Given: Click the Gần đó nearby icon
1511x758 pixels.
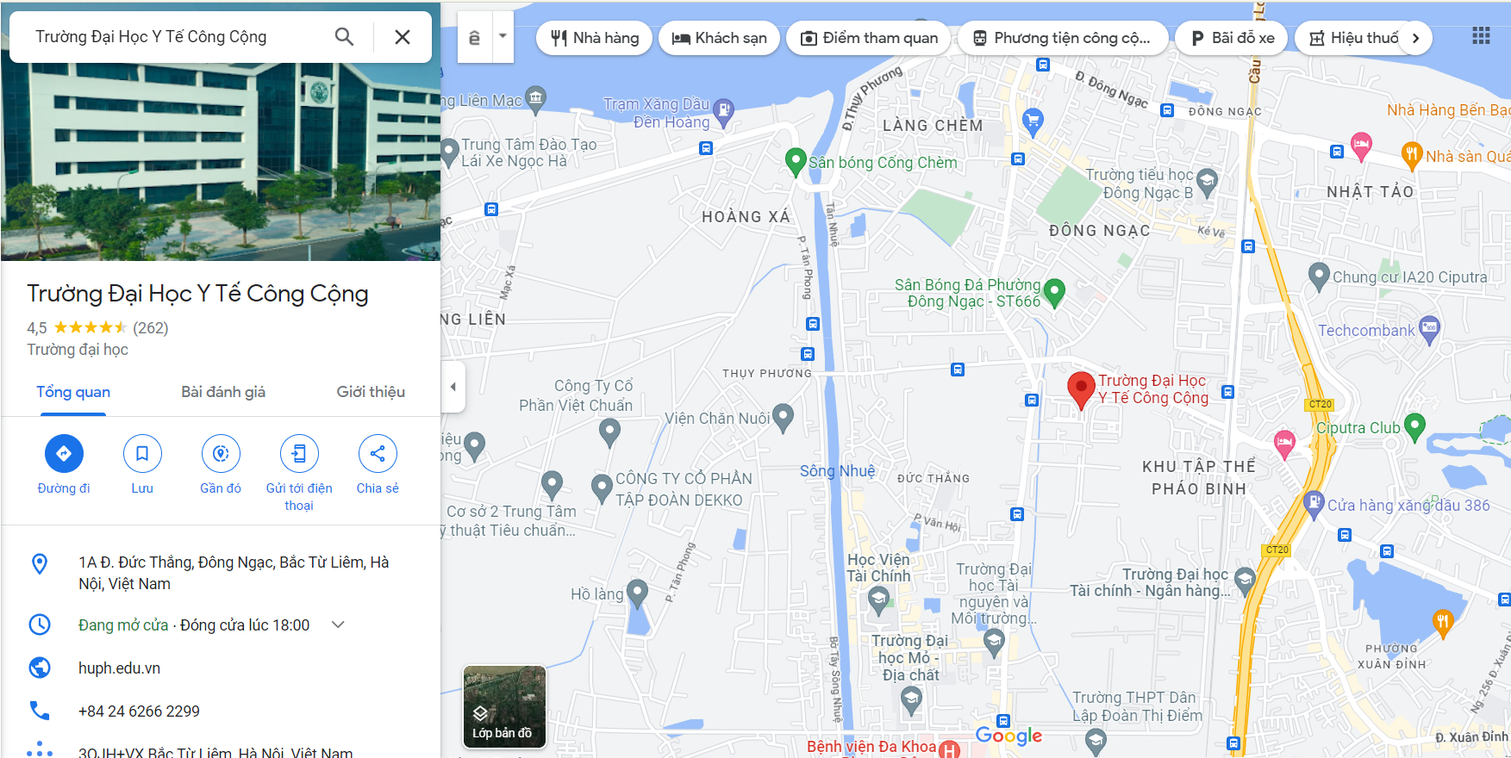Looking at the screenshot, I should pos(221,453).
